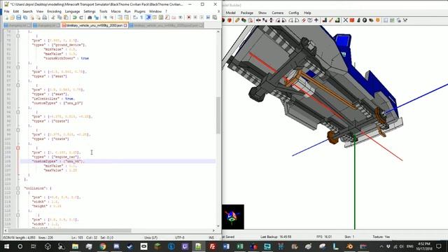The height and width of the screenshot is (252, 448).
Task: Click the horizontal scrollbar in Notepad++
Action: 70,230
